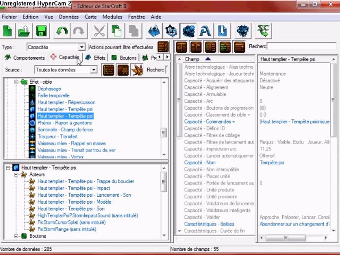Click the Save floppy disk icon
The image size is (340, 255).
tap(41, 31)
